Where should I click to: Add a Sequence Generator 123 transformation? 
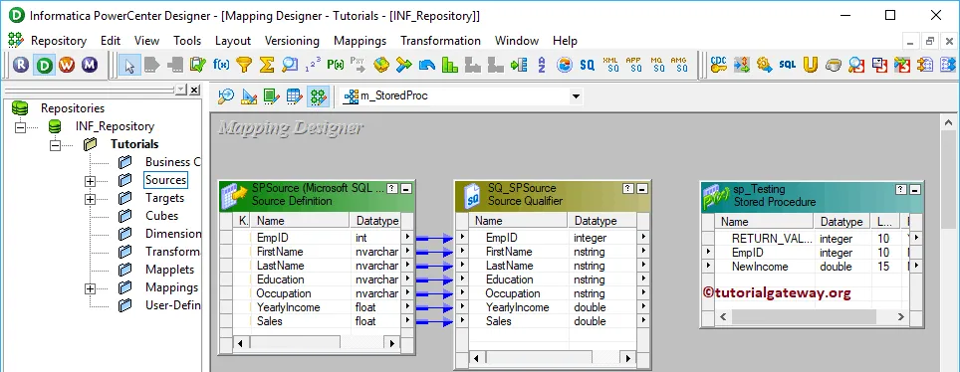[x=313, y=65]
